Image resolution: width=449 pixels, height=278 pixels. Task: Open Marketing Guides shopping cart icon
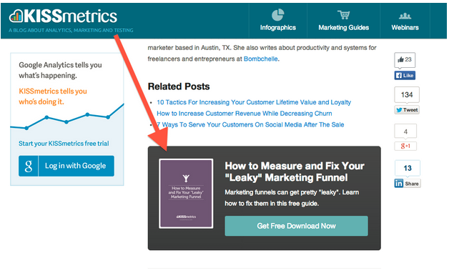click(343, 14)
